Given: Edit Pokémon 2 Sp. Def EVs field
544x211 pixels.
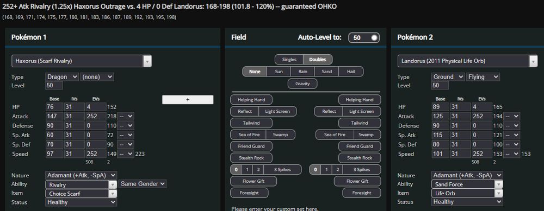Looking at the screenshot, I should click(x=481, y=144).
